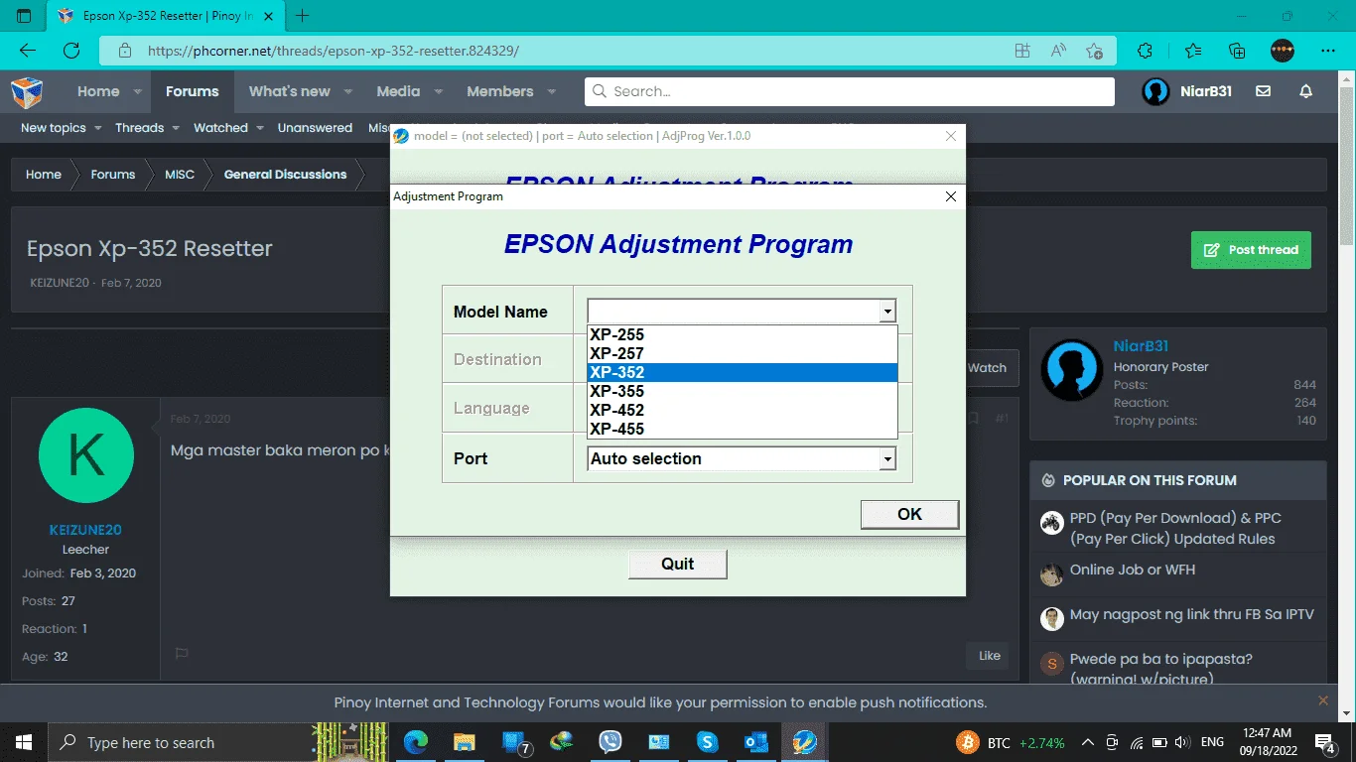Expand the Watched sub-menu arrow
Screen dimensions: 1356x762
coord(259,128)
